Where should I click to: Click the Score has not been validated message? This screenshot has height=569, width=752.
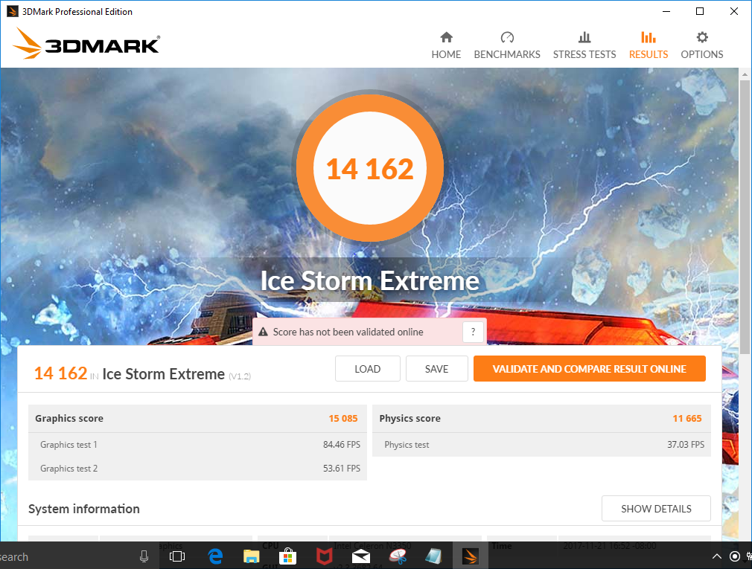point(348,332)
